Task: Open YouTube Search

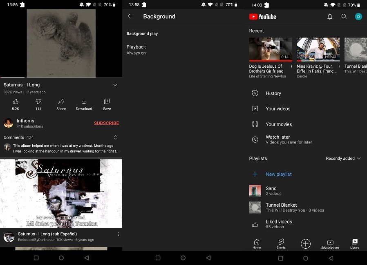Action: [344, 16]
